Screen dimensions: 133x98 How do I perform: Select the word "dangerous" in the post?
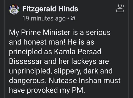tap(27, 81)
